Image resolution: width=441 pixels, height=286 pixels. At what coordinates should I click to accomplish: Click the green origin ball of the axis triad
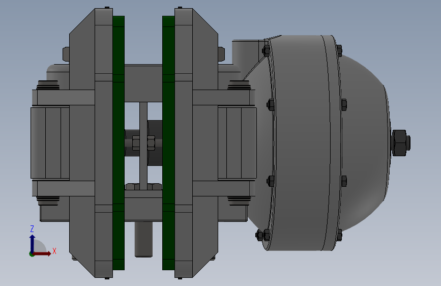pos(32,254)
